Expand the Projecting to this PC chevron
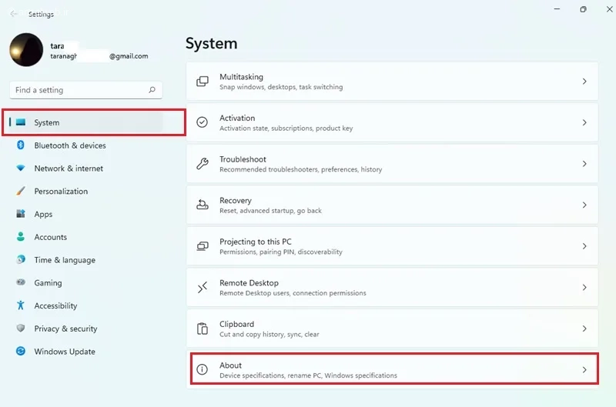This screenshot has width=616, height=407. [x=584, y=246]
